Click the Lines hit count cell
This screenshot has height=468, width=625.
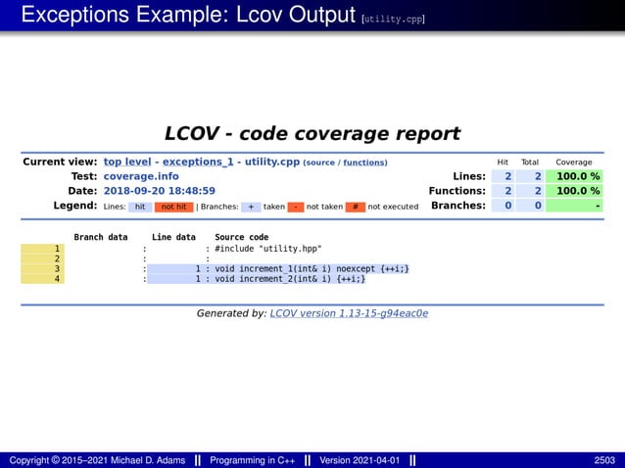click(503, 176)
